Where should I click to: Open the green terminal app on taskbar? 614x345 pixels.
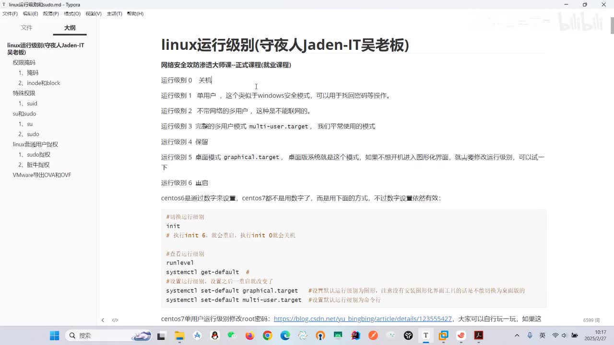[x=338, y=335]
